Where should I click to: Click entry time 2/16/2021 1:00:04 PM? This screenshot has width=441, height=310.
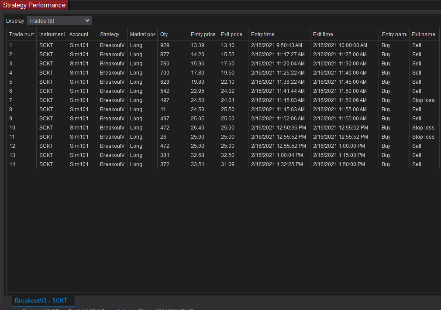pyautogui.click(x=277, y=155)
